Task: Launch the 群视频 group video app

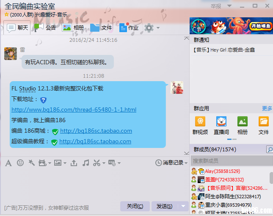Action: coord(200,126)
